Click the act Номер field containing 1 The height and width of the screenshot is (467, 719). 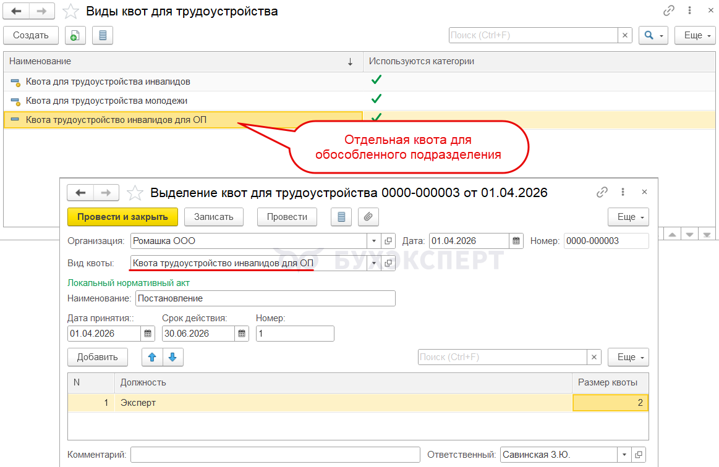click(295, 334)
